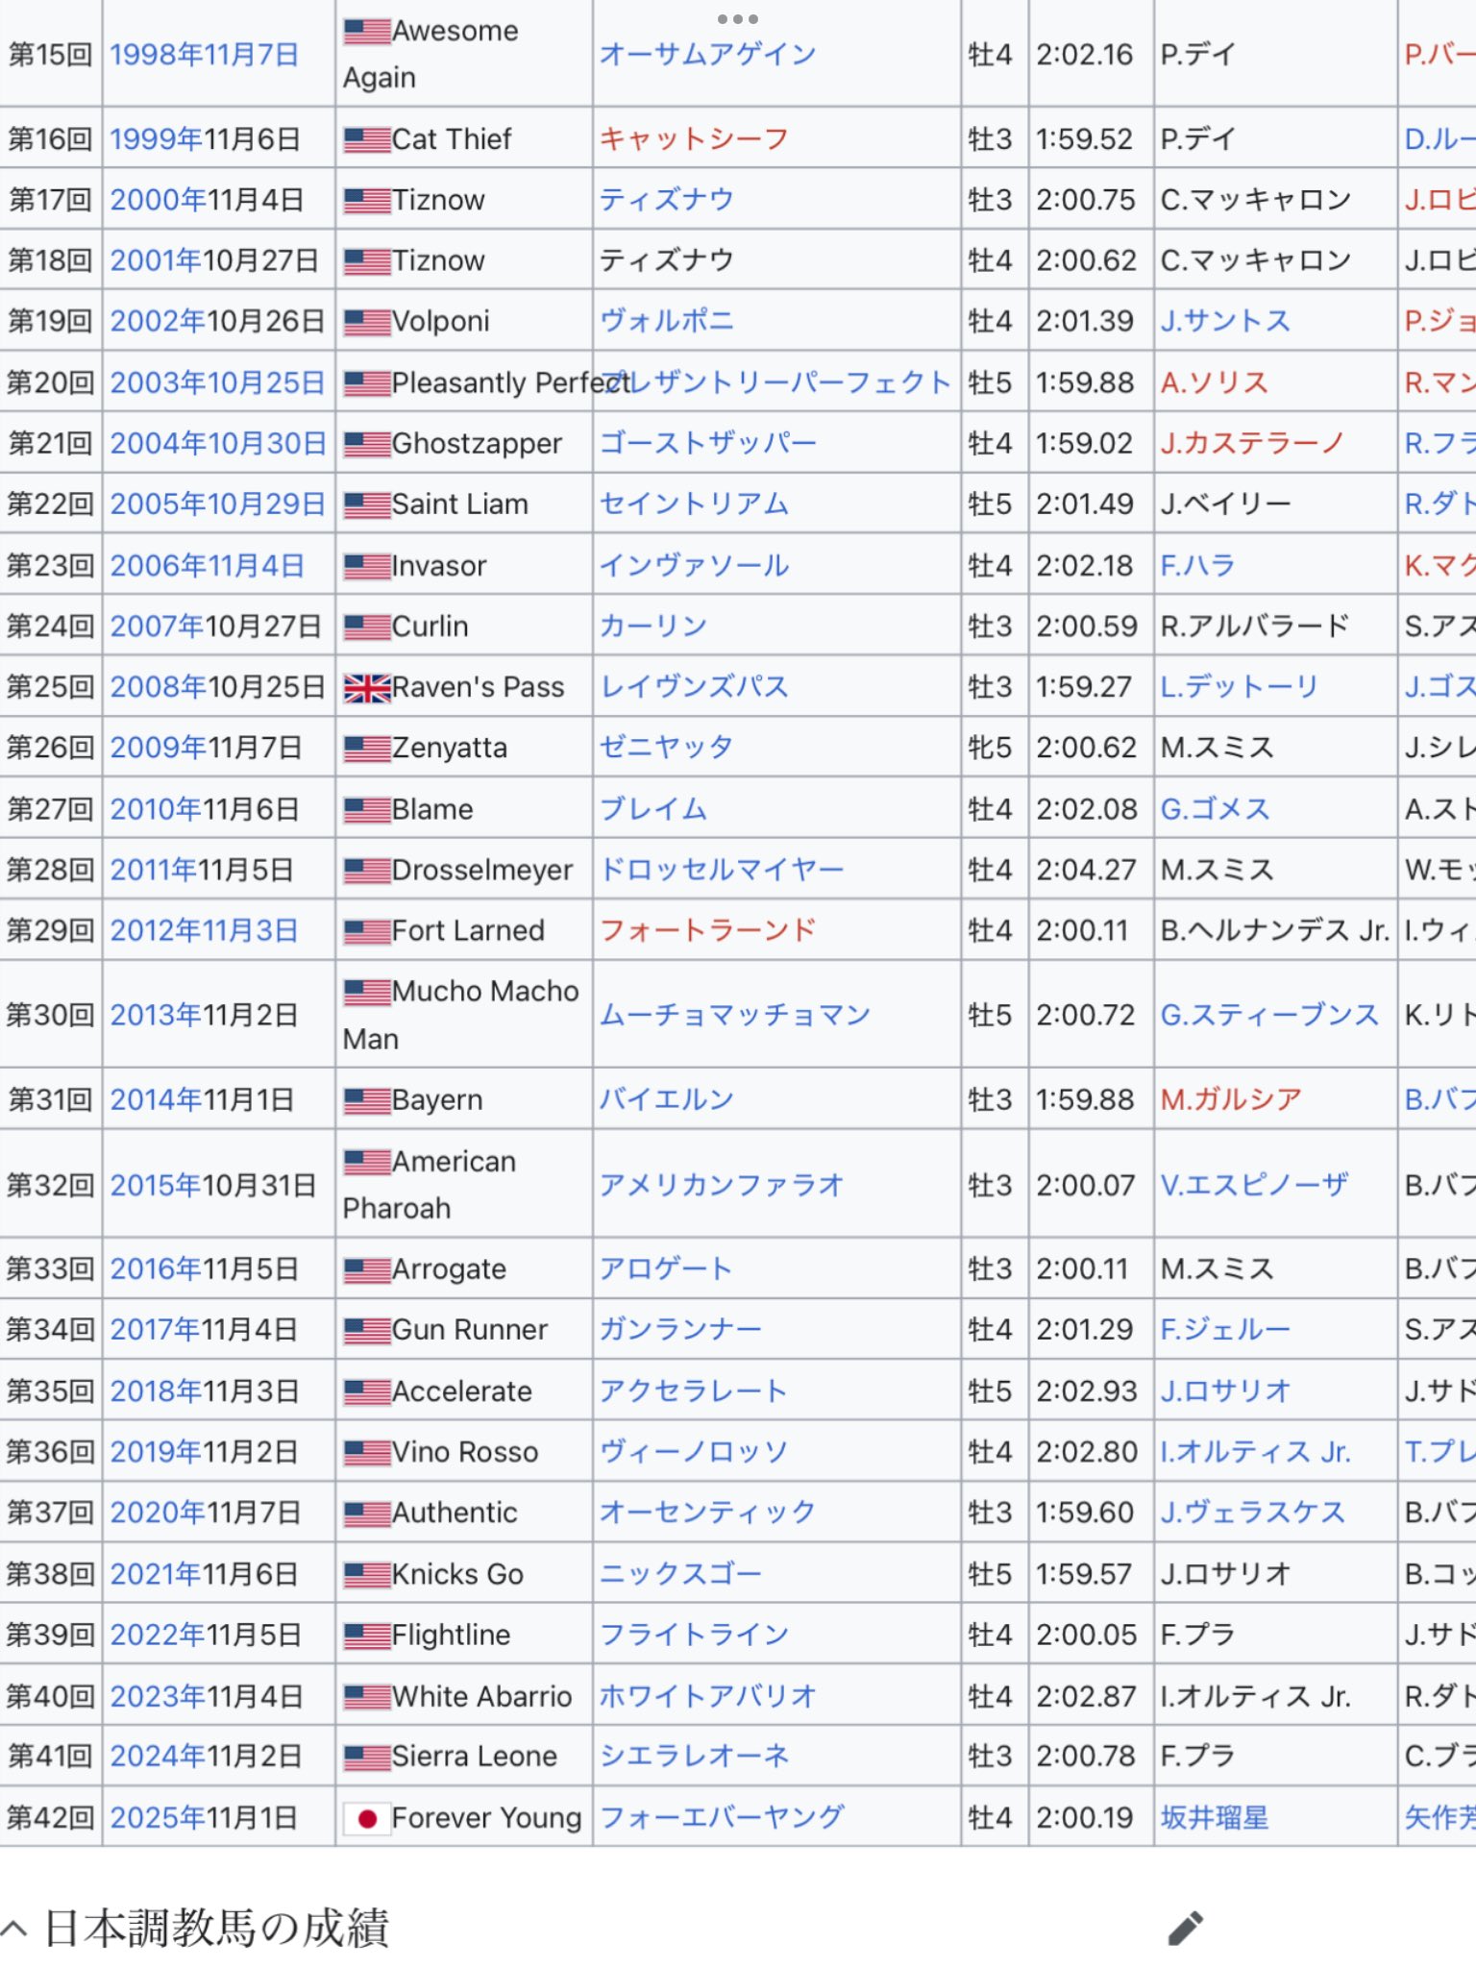Tap the US flag next to Authentic

click(x=367, y=1513)
